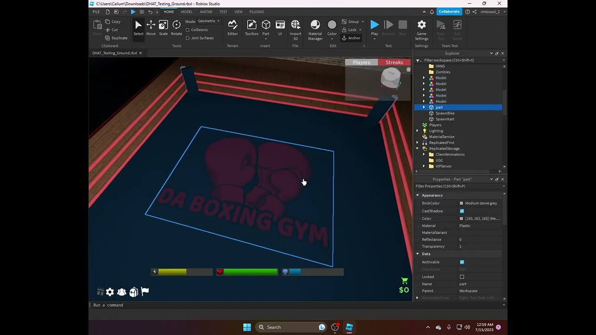The height and width of the screenshot is (335, 596).
Task: Open the PLUGINS ribbon tab
Action: pos(257,12)
